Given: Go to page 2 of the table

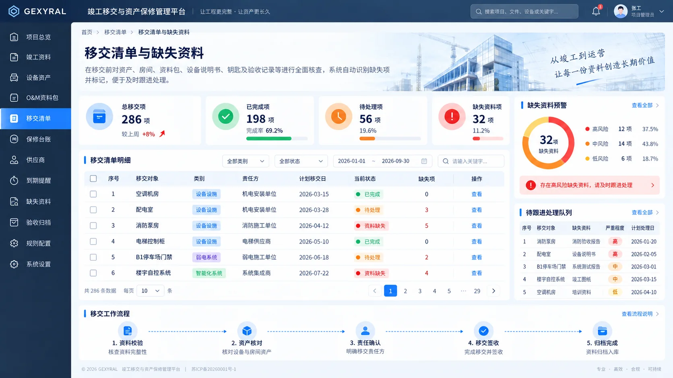Looking at the screenshot, I should click(x=405, y=291).
